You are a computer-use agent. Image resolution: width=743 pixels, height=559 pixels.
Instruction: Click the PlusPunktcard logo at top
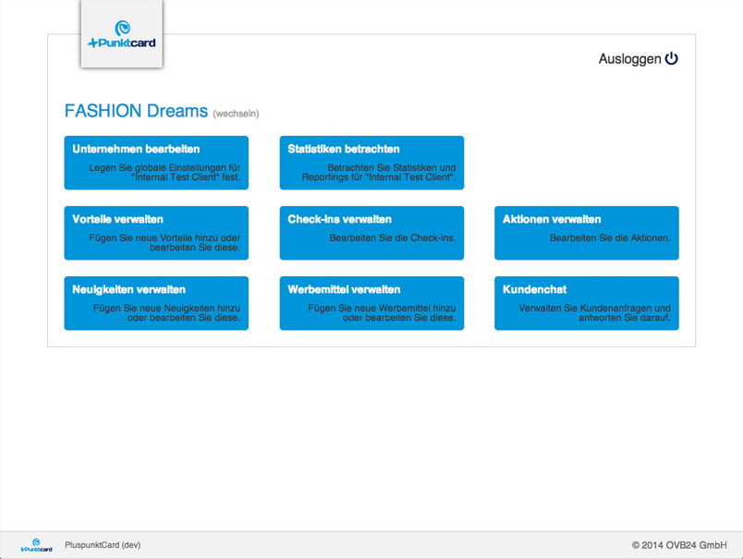122,34
